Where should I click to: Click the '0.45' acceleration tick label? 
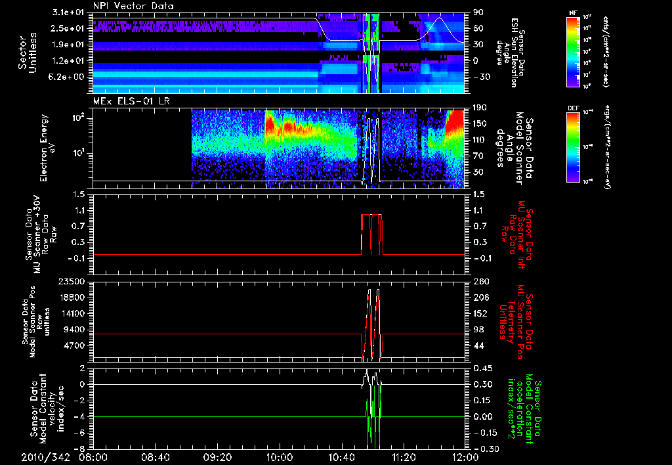(x=482, y=368)
